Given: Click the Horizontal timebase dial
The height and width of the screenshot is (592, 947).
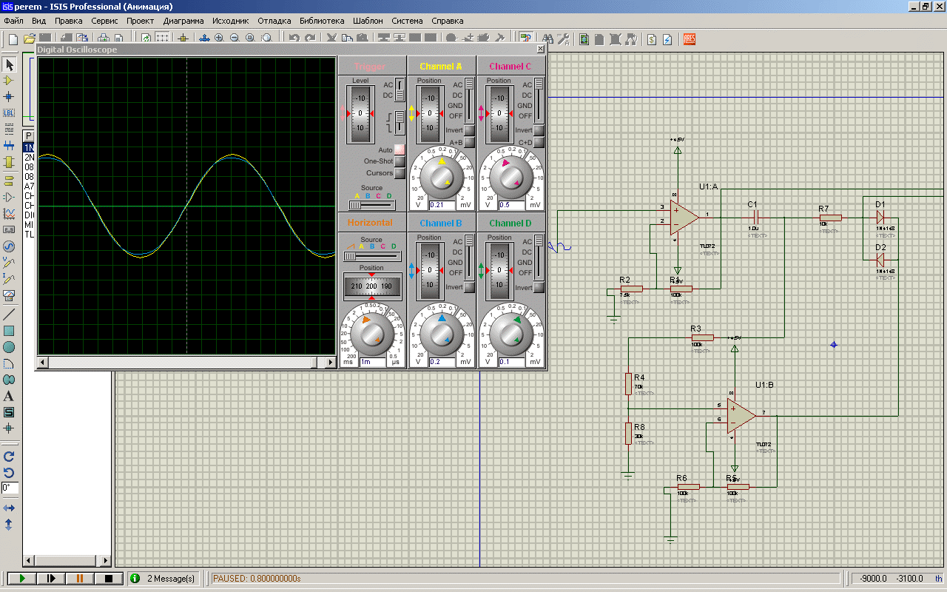Looking at the screenshot, I should click(371, 334).
